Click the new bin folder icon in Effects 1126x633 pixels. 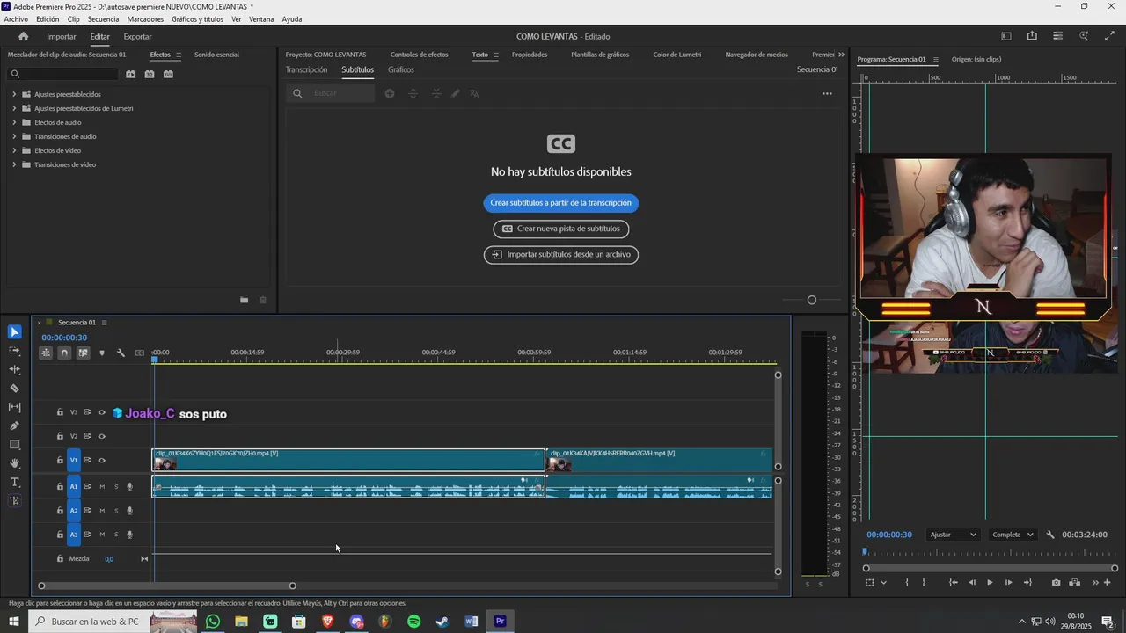coord(244,300)
